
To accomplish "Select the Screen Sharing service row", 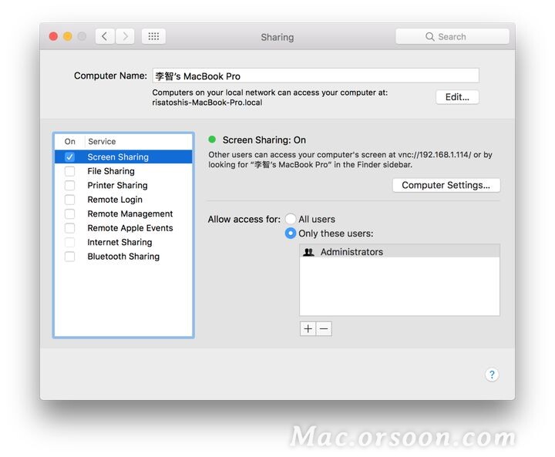I will pos(123,157).
